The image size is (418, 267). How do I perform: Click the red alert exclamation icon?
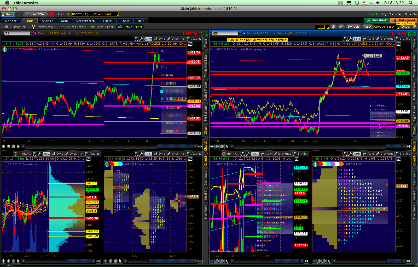[52, 14]
